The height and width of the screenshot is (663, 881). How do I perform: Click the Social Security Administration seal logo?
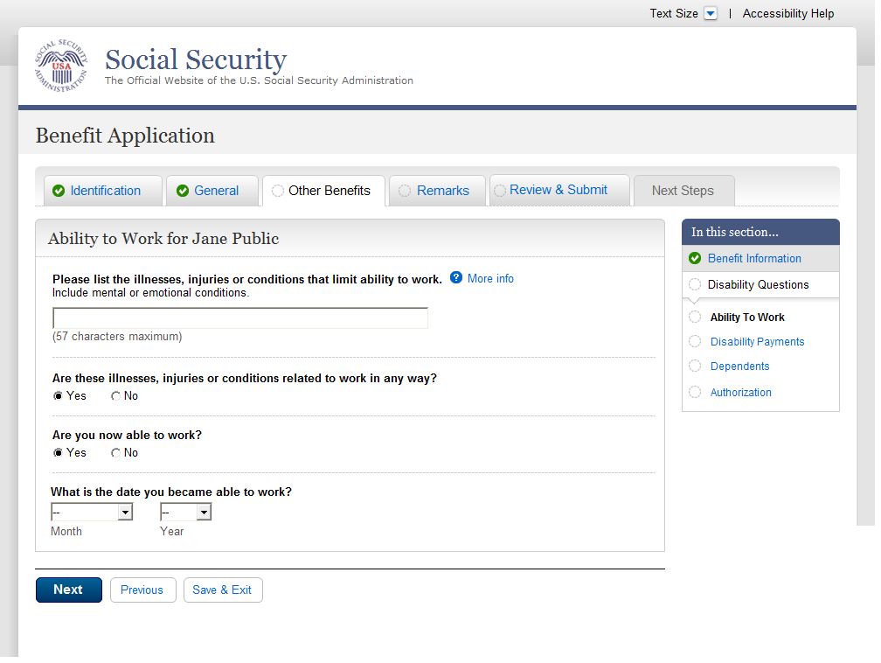[x=61, y=66]
